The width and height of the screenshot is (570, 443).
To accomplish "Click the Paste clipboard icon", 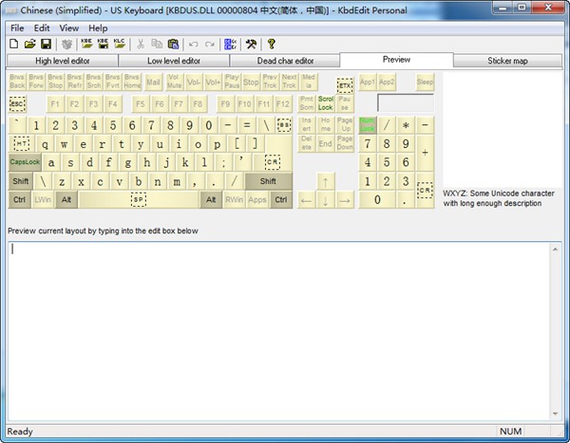I will click(x=174, y=44).
